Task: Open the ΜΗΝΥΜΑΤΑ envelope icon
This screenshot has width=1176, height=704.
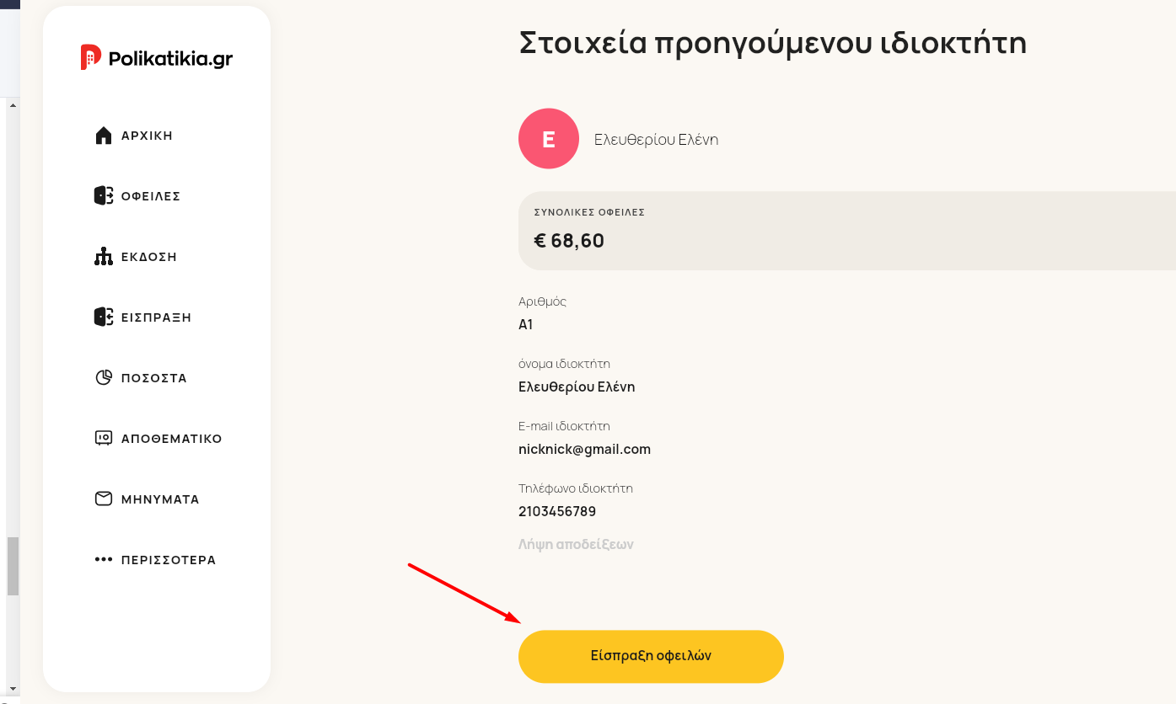Action: (104, 499)
